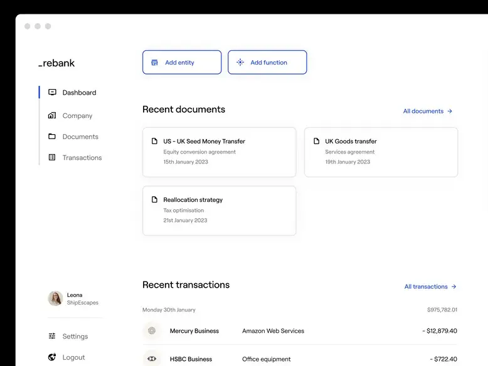
Task: Open the All transactions link
Action: 430,286
